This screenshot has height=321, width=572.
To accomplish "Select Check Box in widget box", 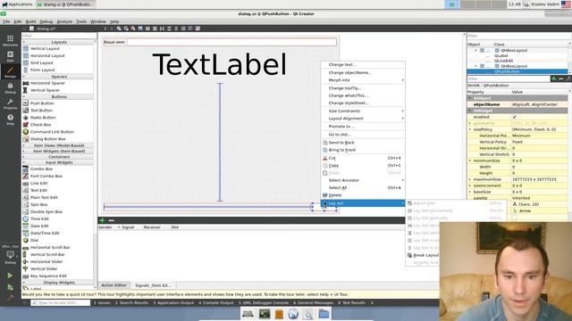I will pos(40,125).
